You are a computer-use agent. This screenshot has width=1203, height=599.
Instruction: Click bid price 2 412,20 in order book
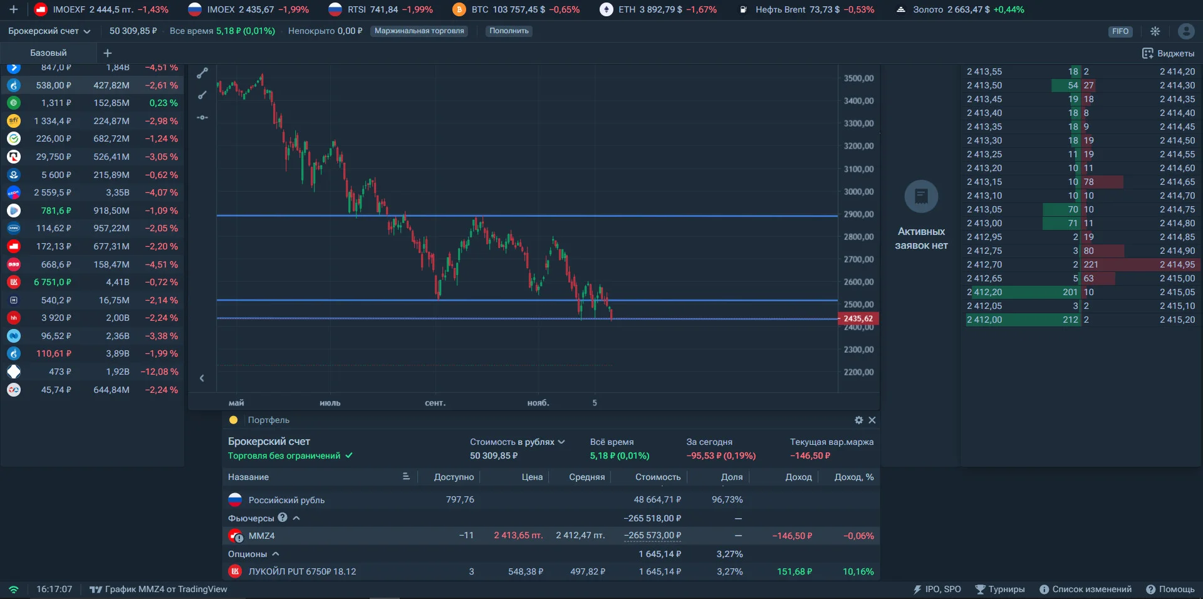[x=984, y=292]
